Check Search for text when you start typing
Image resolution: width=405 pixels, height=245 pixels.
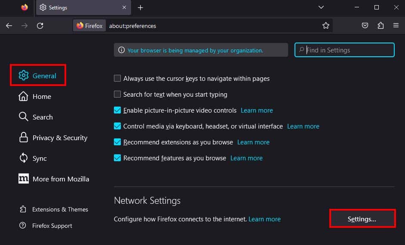point(117,94)
